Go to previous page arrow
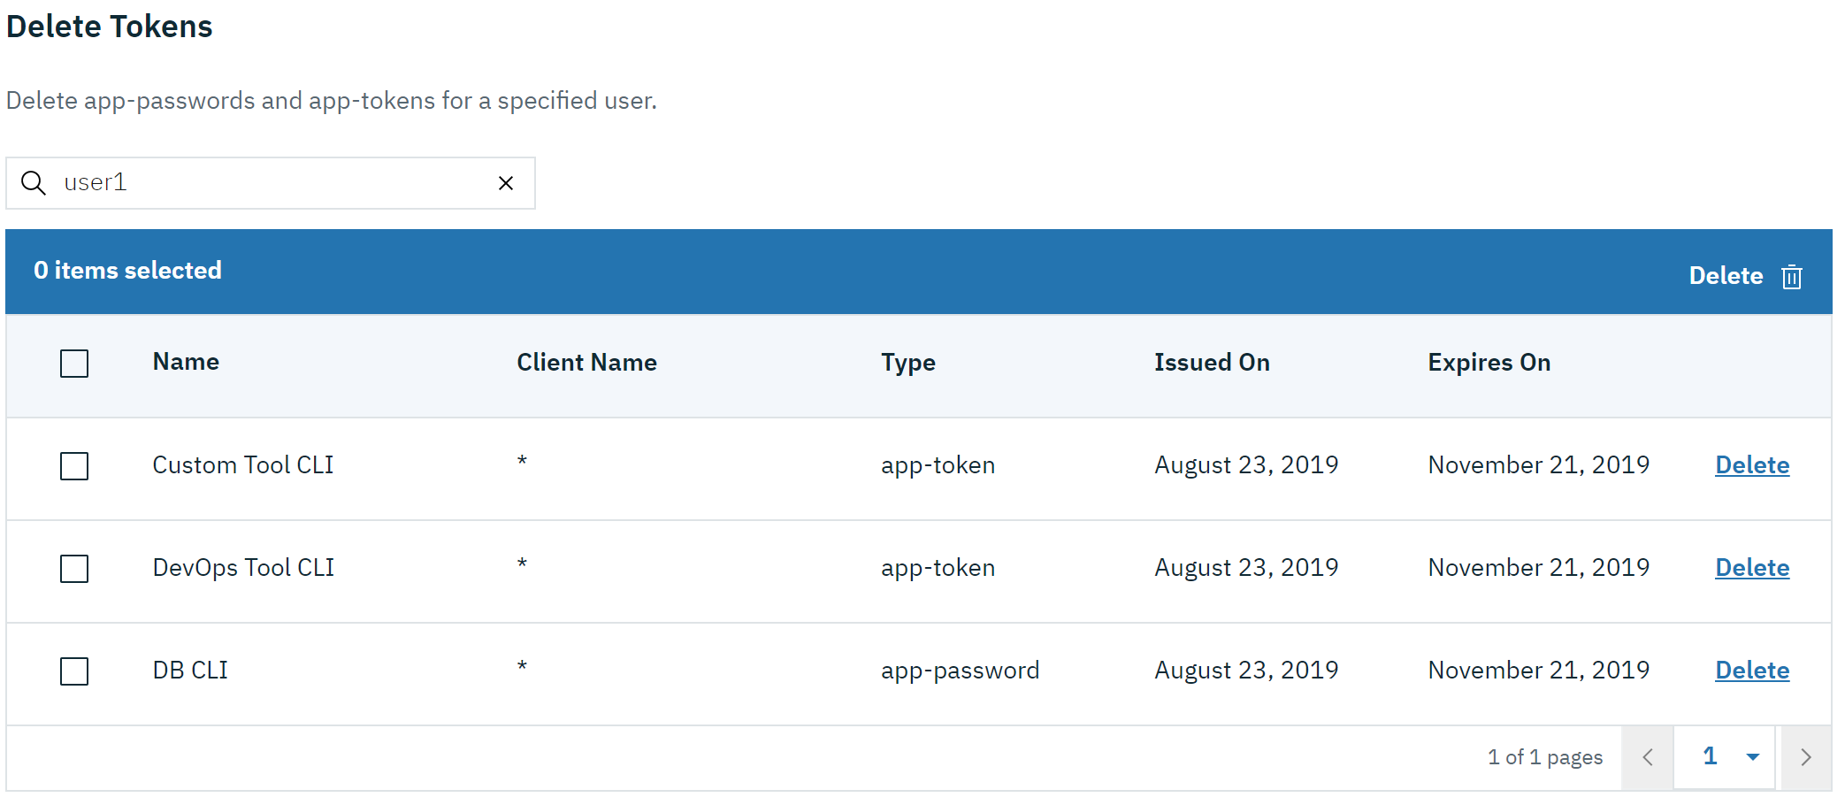1845x805 pixels. click(x=1647, y=757)
